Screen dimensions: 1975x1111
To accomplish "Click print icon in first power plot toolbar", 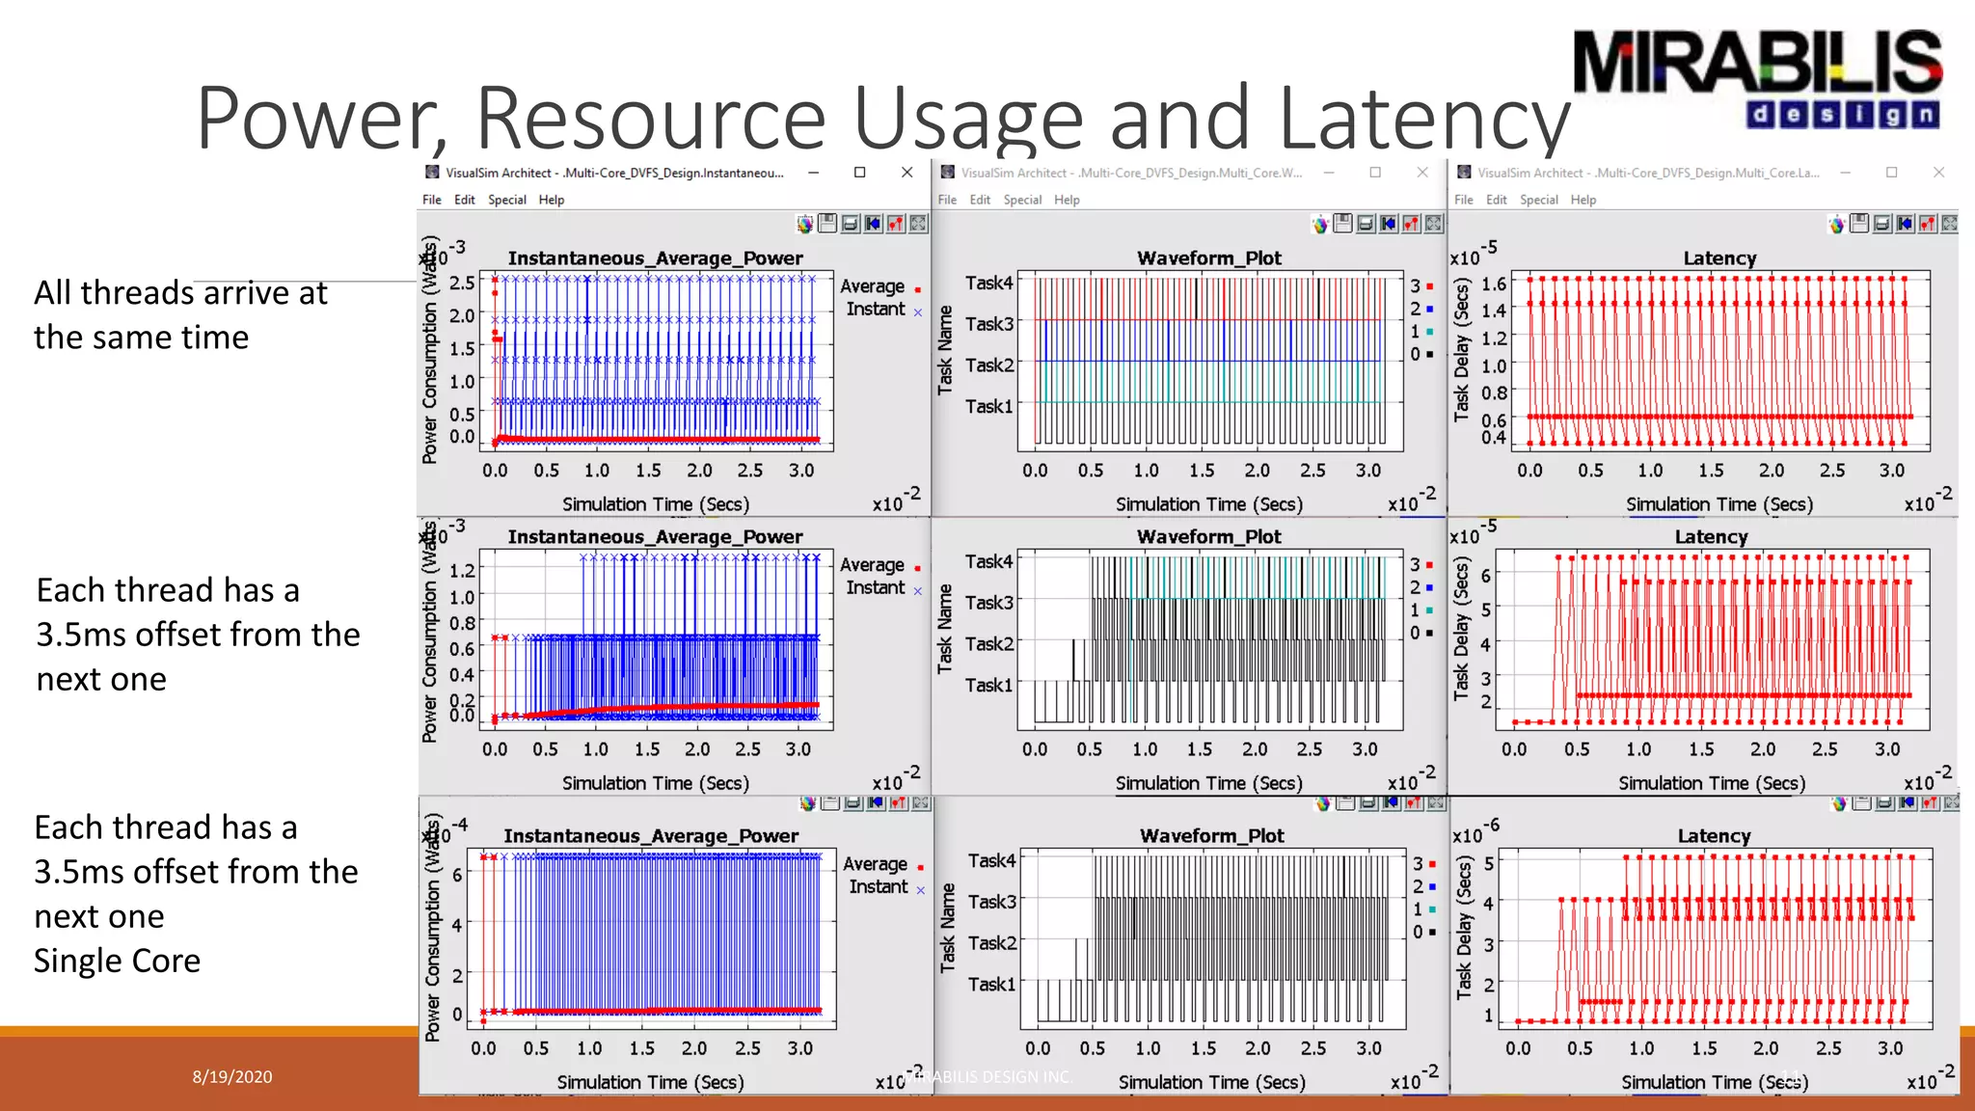I will click(851, 224).
